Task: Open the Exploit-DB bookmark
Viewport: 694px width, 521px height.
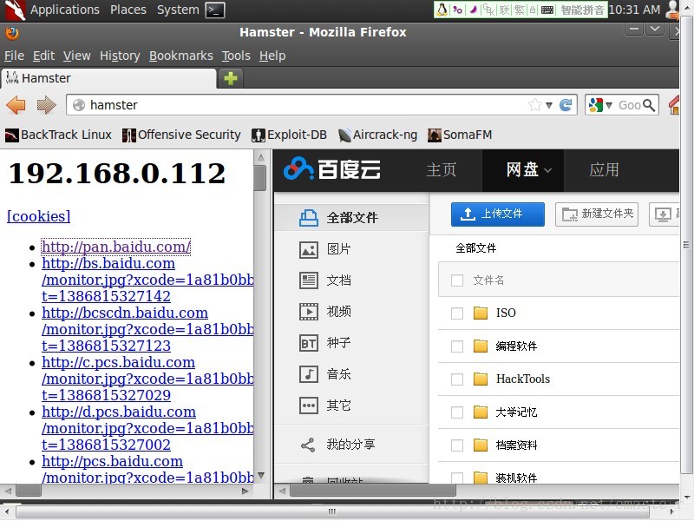Action: pos(289,135)
